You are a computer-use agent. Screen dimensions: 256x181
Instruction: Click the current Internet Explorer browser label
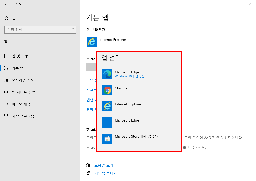[113, 40]
